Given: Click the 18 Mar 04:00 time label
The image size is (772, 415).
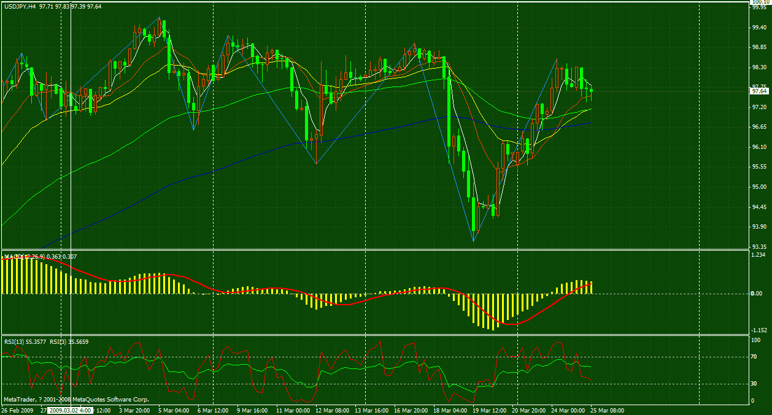Looking at the screenshot, I should (x=450, y=410).
